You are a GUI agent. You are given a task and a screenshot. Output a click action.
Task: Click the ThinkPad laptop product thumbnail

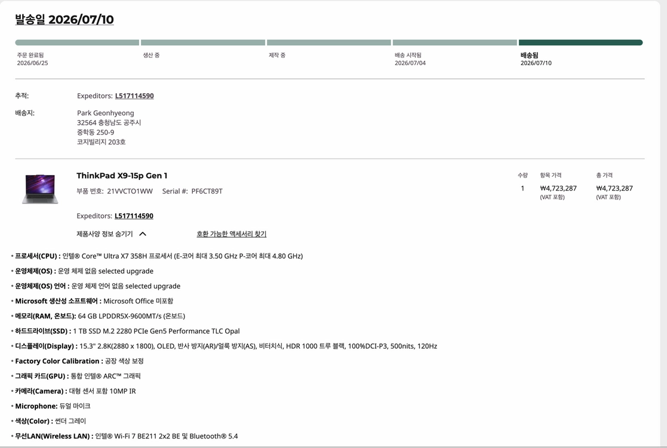tap(40, 189)
